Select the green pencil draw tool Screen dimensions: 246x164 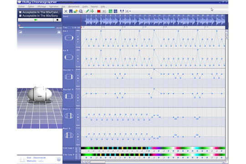87,11
